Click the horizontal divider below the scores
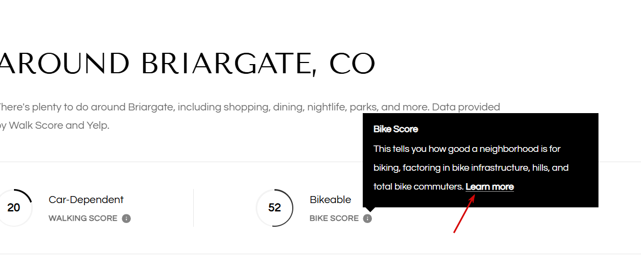 321,254
